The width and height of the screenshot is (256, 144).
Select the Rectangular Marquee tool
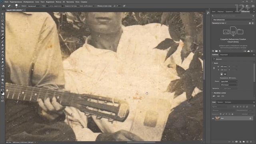click(2, 17)
